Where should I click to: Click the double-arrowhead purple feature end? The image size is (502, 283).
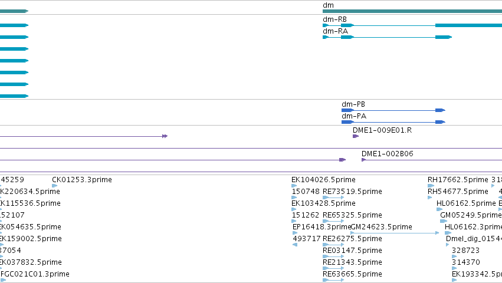coord(165,136)
